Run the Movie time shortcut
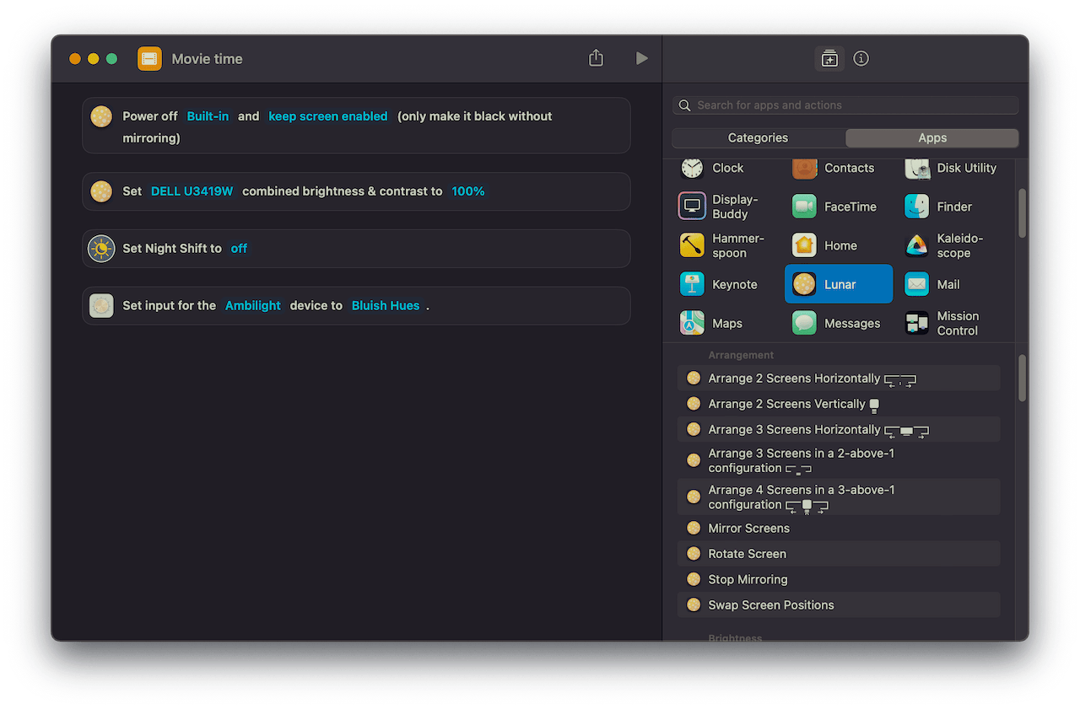Image resolution: width=1080 pixels, height=709 pixels. [x=642, y=58]
